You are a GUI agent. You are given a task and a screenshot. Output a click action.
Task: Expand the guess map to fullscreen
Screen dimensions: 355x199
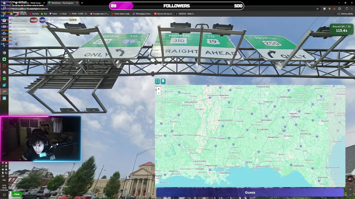pyautogui.click(x=157, y=81)
